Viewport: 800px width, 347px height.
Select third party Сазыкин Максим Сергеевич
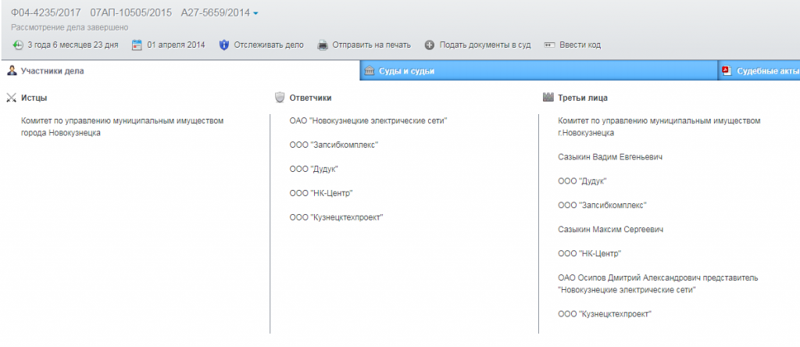coord(611,230)
